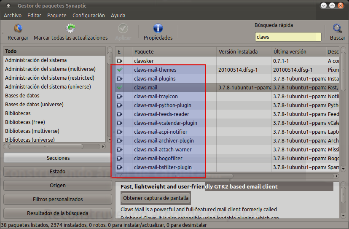Click status icon of claws-mail-feeds-reader
The image size is (349, 229).
pyautogui.click(x=120, y=114)
